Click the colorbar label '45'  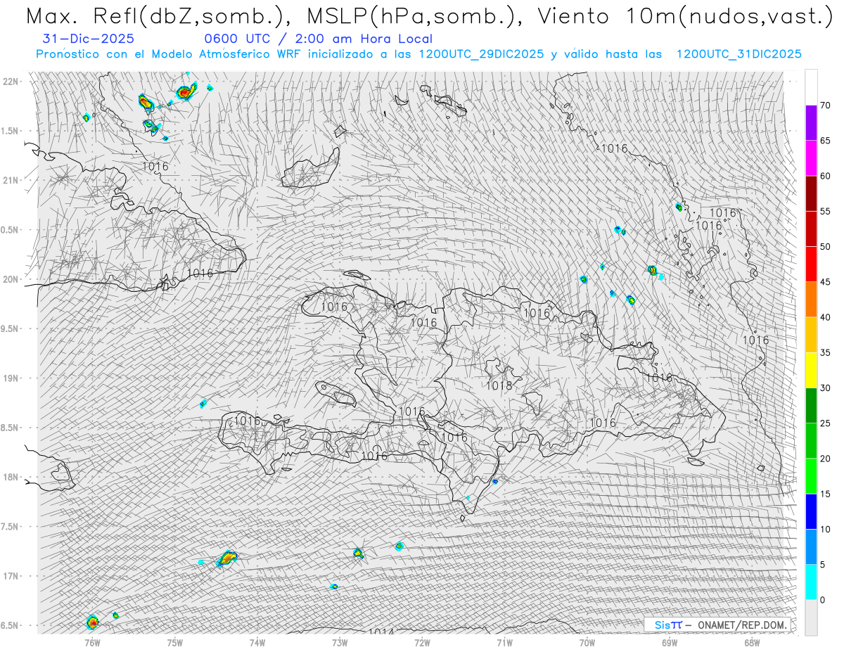[825, 282]
